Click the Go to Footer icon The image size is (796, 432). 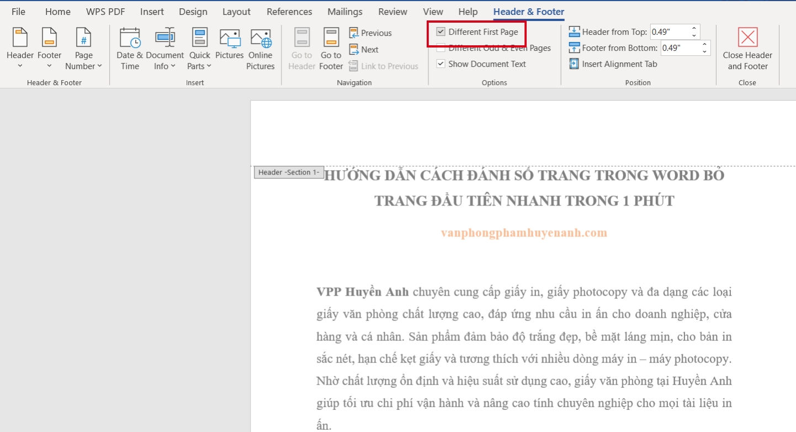[331, 37]
